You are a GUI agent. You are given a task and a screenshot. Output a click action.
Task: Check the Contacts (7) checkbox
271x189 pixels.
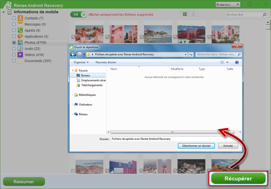click(14, 18)
